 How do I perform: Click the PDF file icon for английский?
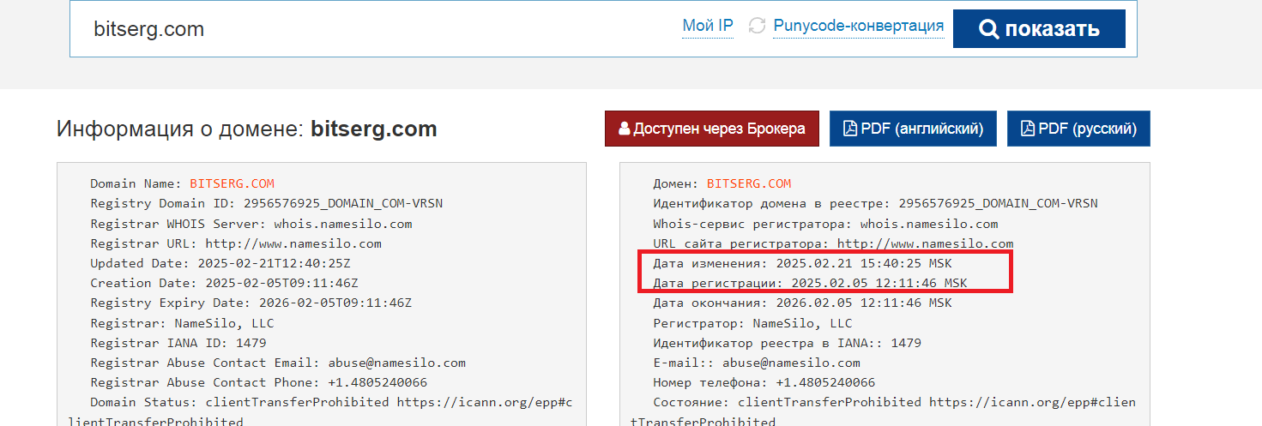click(850, 129)
